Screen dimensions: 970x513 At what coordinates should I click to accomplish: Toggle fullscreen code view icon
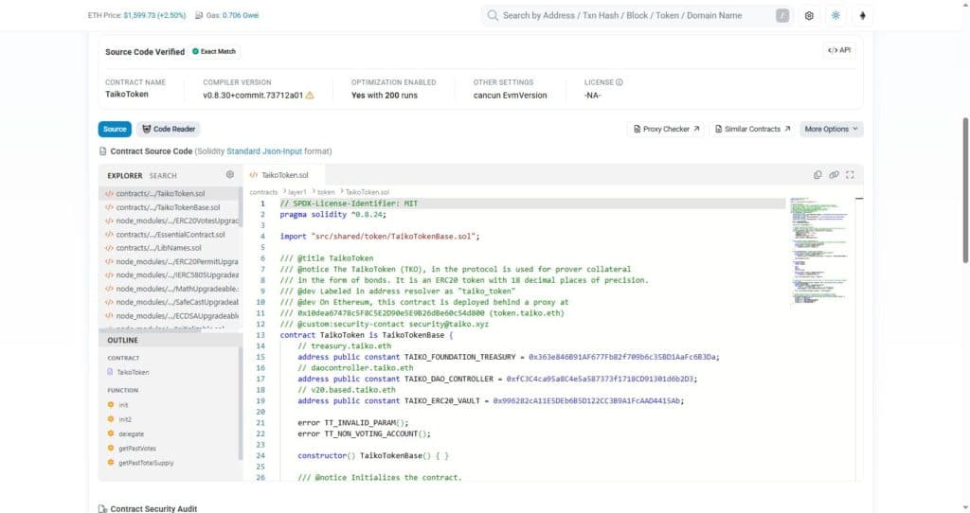(x=850, y=175)
